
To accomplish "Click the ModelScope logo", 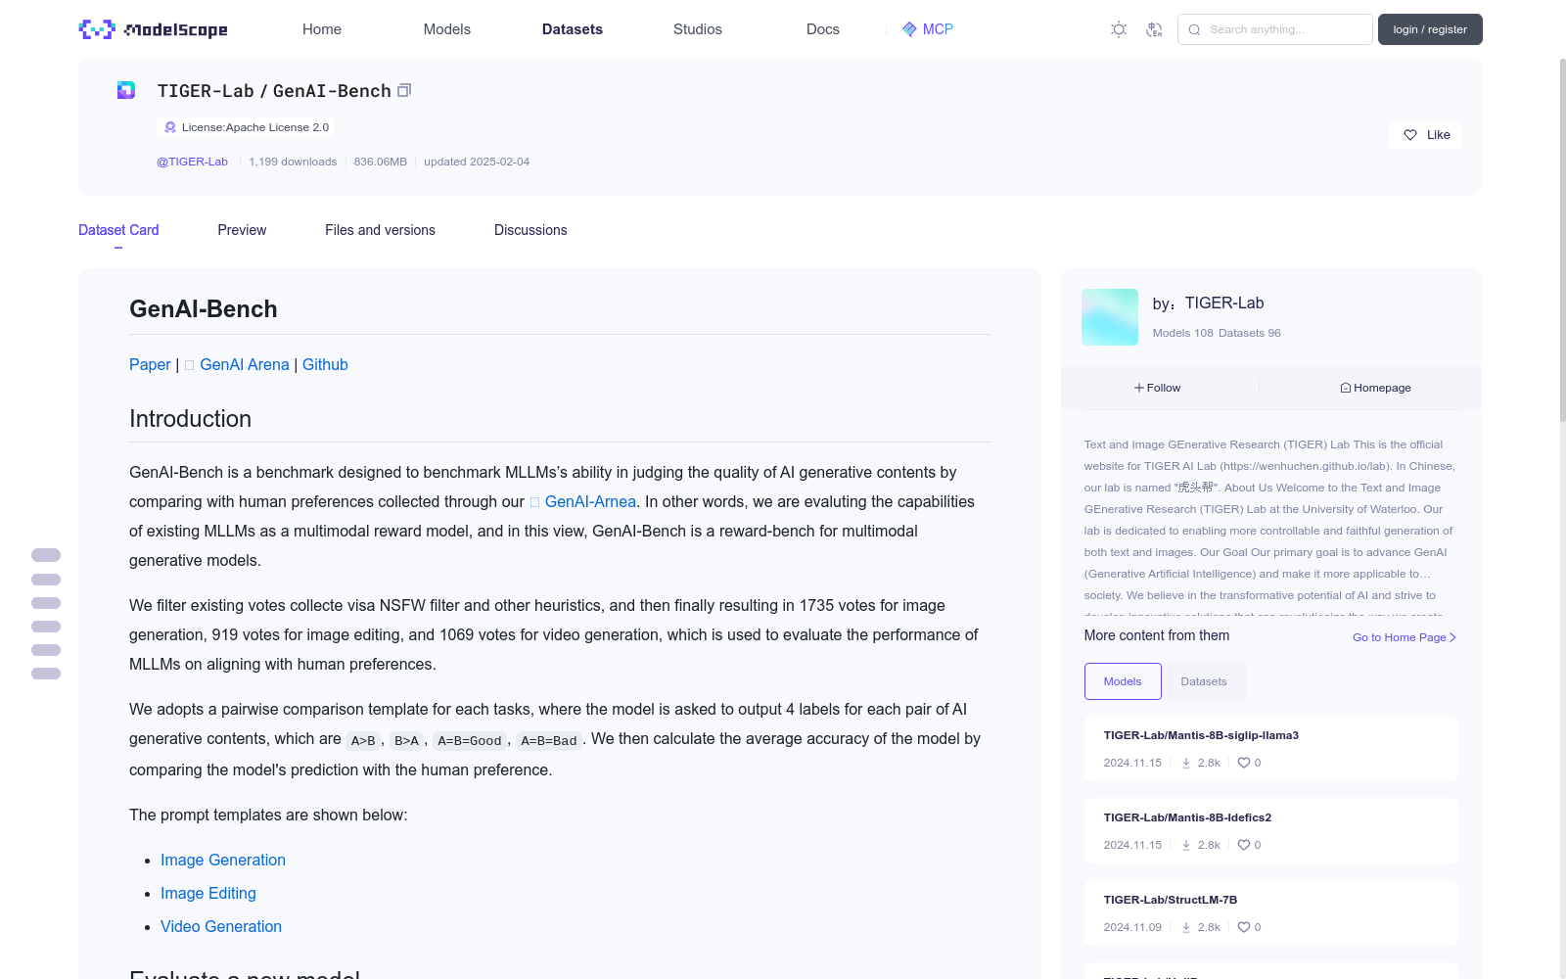I will pos(154,29).
